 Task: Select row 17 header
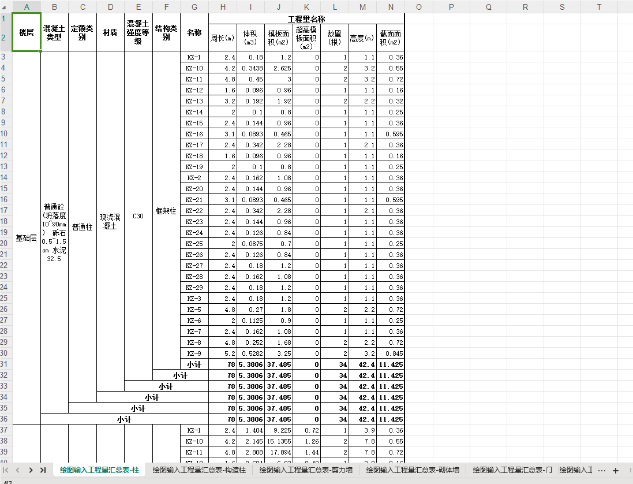[x=4, y=210]
